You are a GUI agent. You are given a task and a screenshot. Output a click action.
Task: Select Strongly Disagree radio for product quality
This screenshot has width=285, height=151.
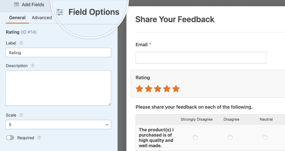point(195,137)
